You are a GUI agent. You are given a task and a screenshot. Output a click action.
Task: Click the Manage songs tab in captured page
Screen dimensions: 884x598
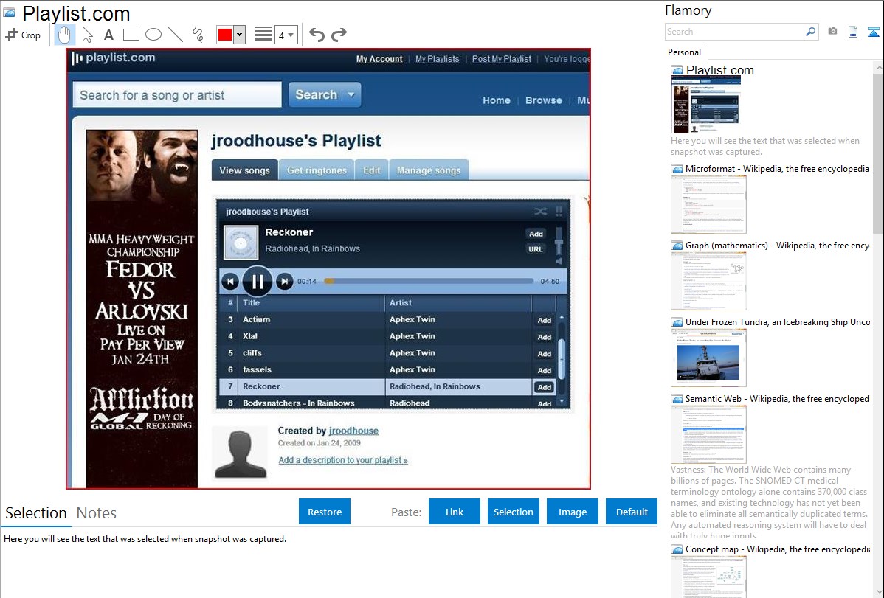pos(429,170)
